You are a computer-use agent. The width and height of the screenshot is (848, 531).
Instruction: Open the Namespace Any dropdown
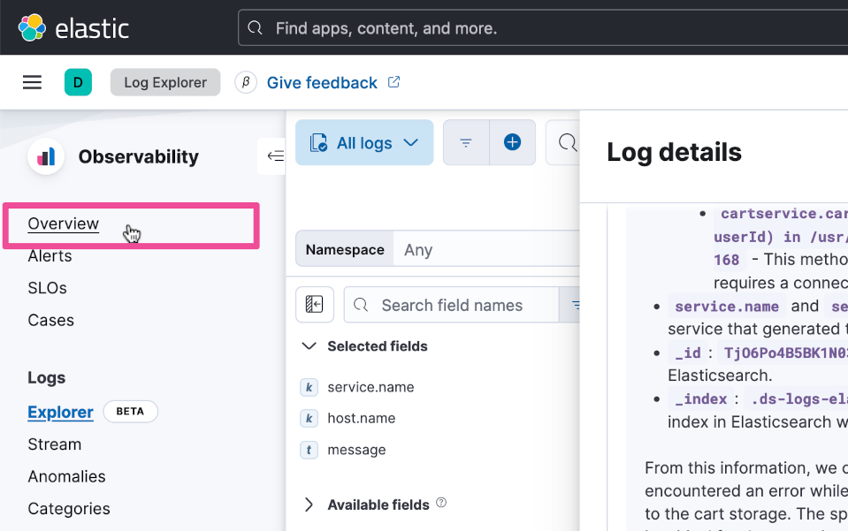pos(491,249)
